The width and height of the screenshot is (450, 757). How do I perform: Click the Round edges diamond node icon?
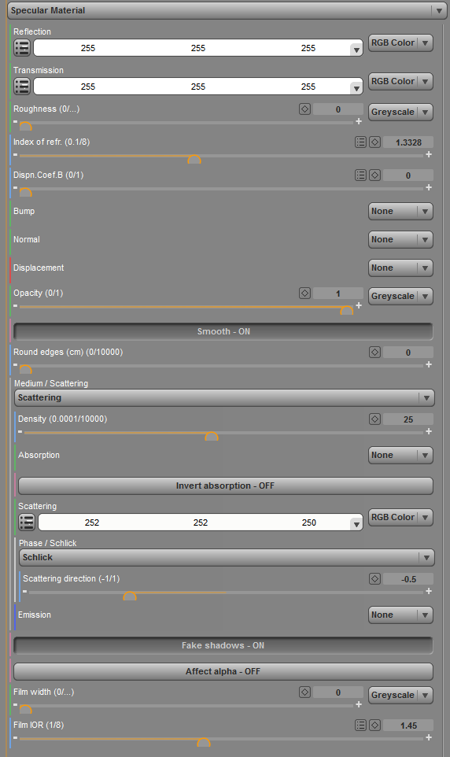coord(374,352)
